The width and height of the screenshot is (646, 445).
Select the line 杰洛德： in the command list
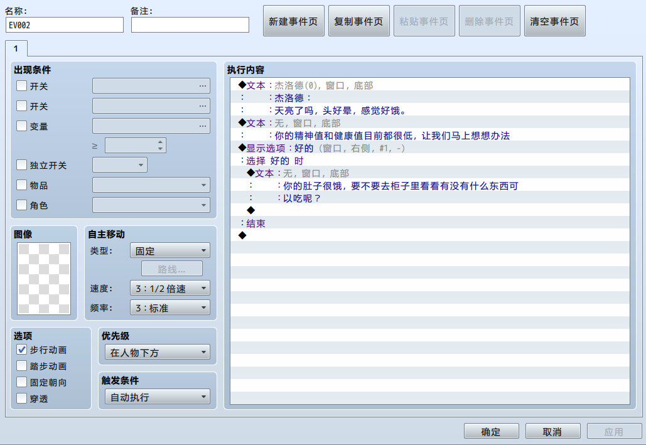pyautogui.click(x=429, y=98)
